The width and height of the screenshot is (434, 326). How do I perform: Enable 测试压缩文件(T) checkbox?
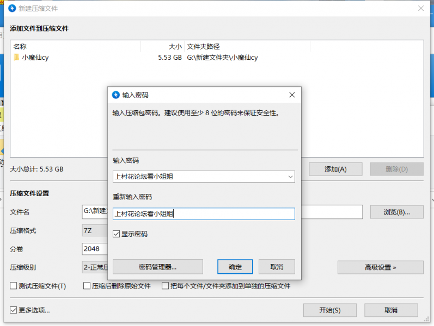[x=14, y=286]
